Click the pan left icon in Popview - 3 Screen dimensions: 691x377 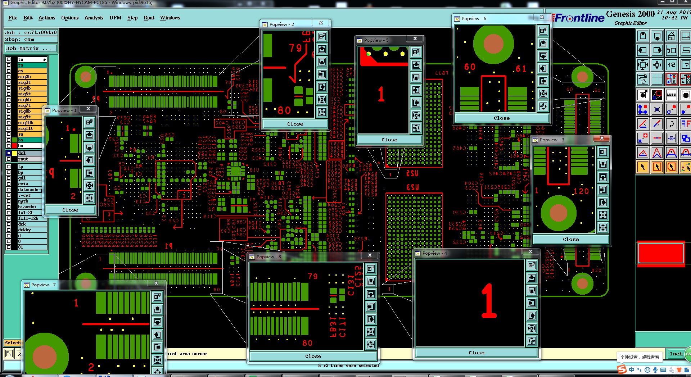click(x=603, y=190)
